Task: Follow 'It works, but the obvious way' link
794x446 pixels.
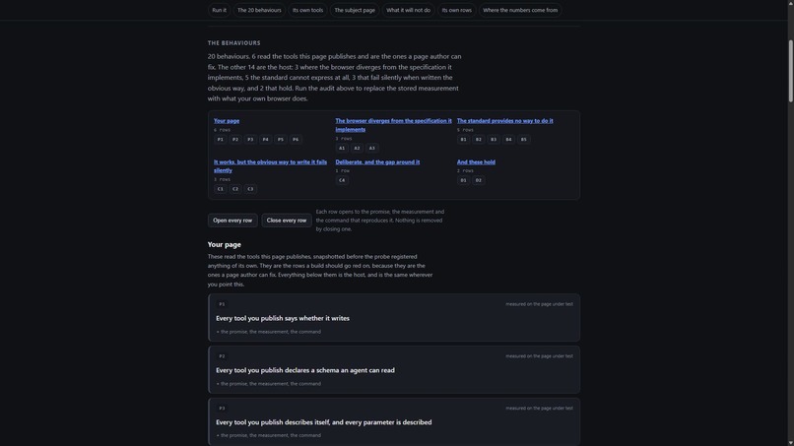Action: point(270,166)
